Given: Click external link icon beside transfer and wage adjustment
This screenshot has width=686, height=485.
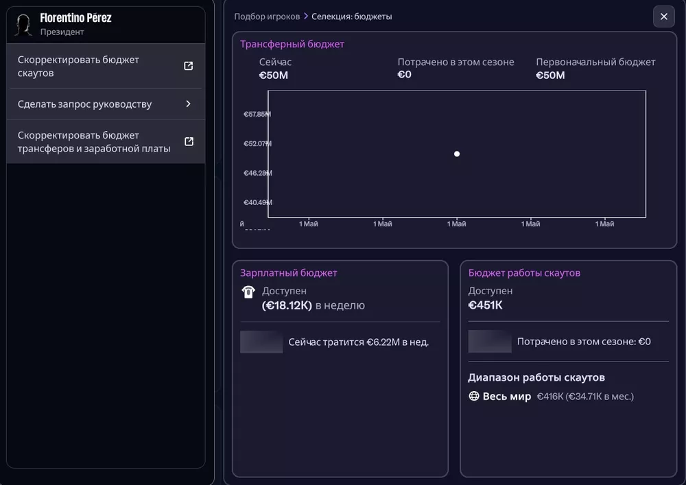Looking at the screenshot, I should 189,141.
